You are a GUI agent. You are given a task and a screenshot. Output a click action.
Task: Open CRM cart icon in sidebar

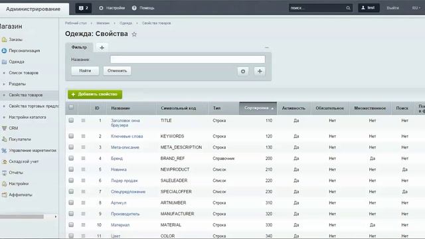point(4,128)
